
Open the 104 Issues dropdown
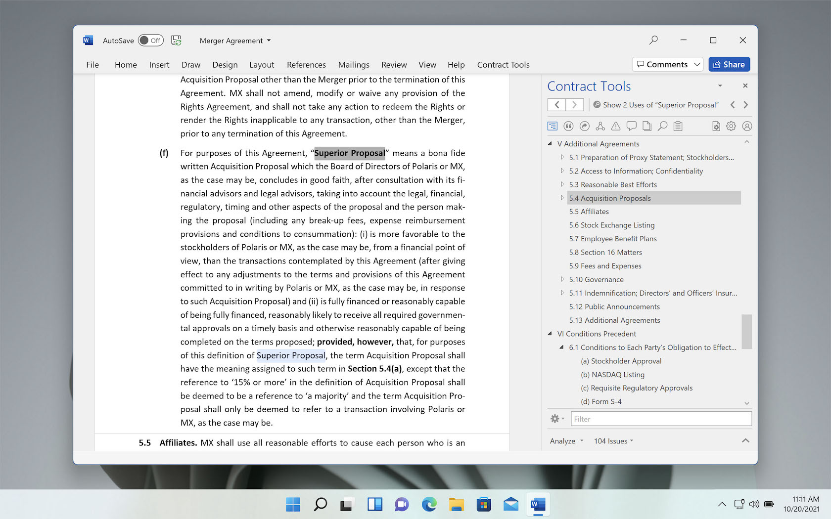[x=613, y=441]
